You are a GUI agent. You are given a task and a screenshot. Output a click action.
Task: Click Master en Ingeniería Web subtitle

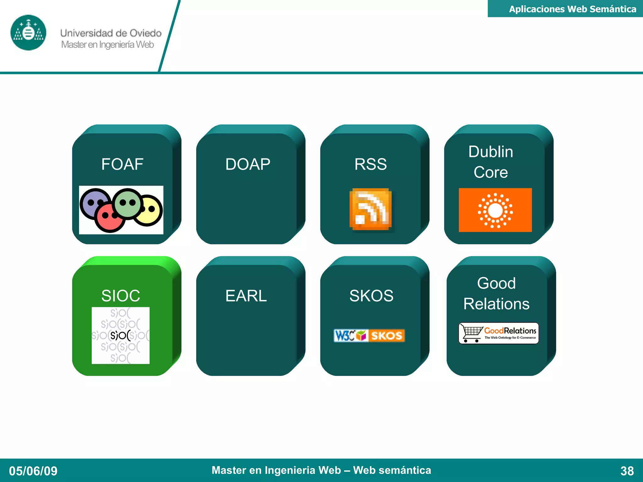107,45
